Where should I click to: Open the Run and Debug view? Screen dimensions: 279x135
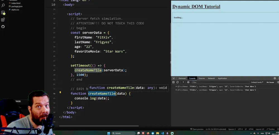pos(3,13)
